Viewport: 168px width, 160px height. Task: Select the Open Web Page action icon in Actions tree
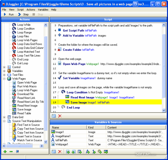14,83
